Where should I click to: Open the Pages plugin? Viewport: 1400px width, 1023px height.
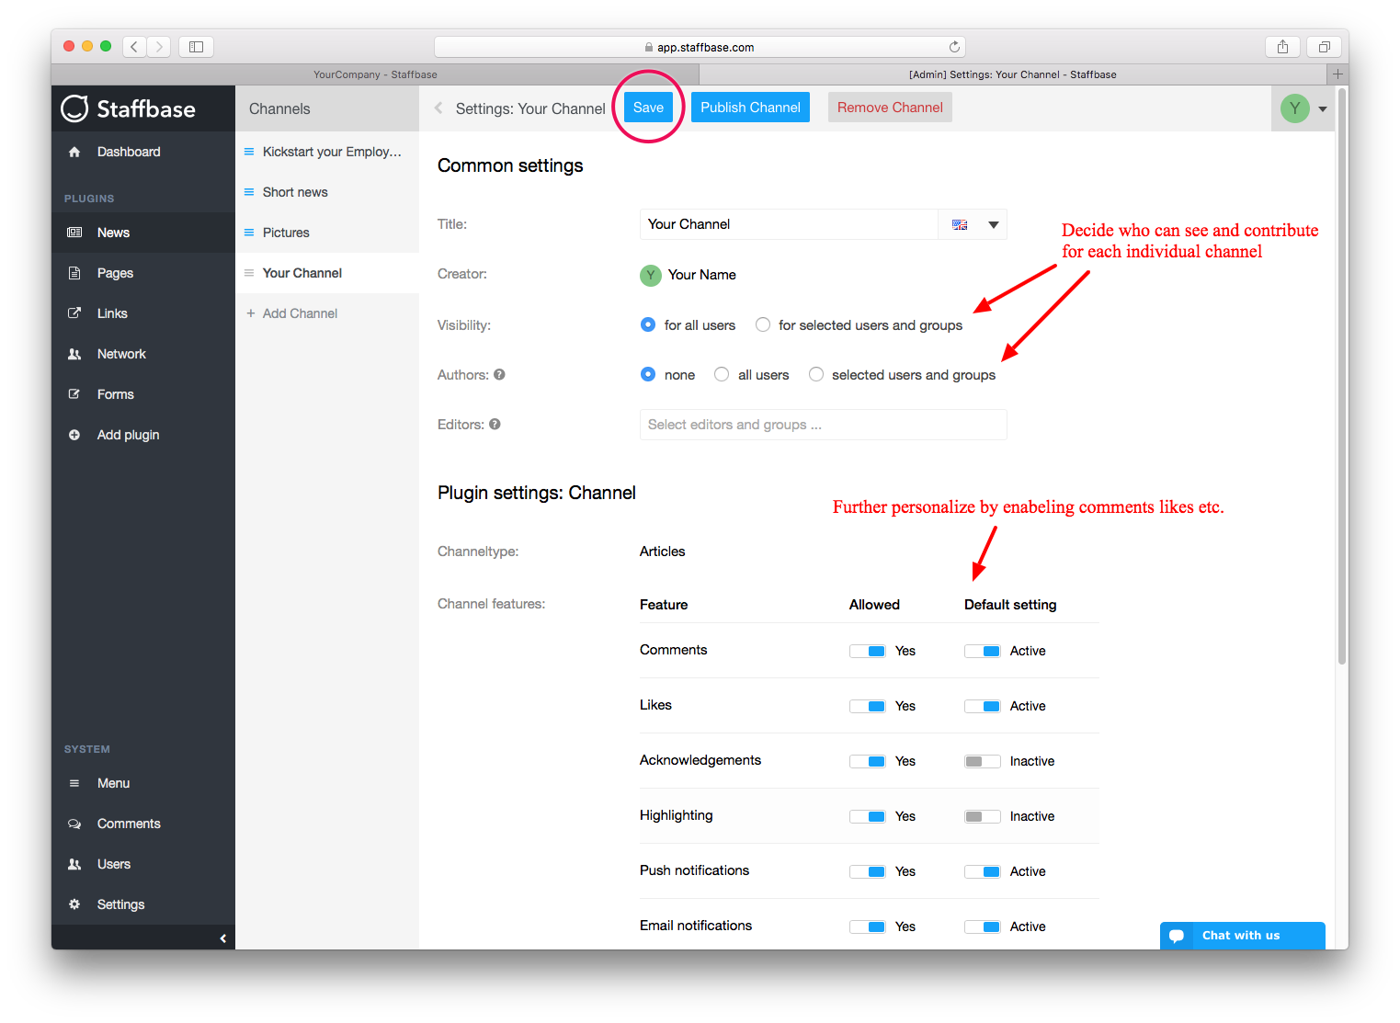tap(115, 272)
